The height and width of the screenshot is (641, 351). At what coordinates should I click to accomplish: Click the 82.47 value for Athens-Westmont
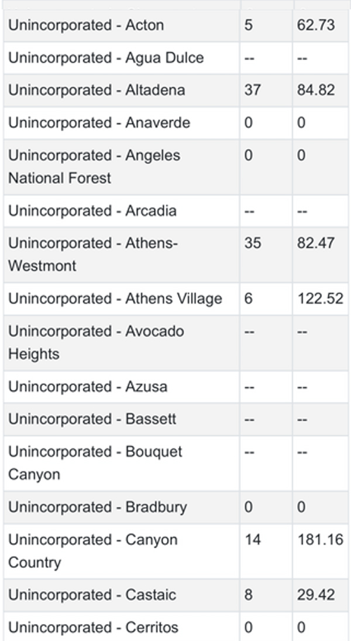(316, 243)
